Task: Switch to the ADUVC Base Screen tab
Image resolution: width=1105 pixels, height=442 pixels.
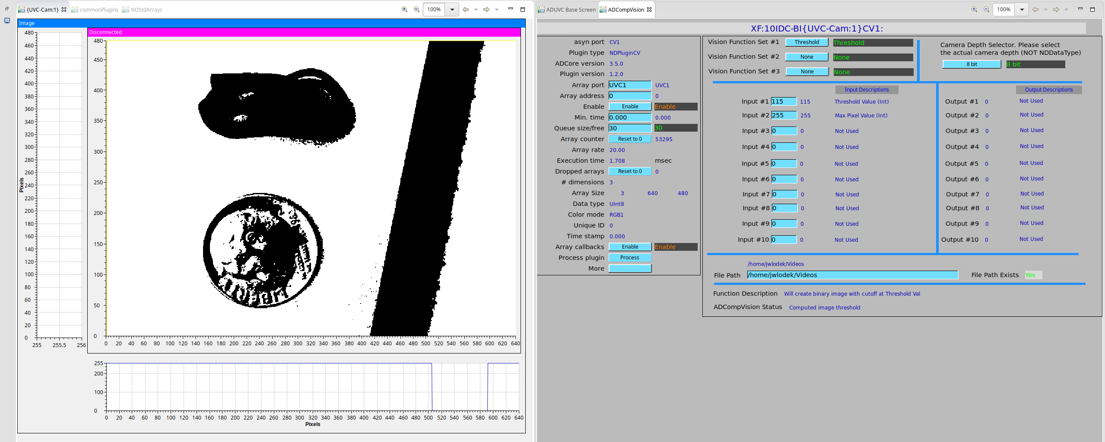Action: [x=567, y=9]
